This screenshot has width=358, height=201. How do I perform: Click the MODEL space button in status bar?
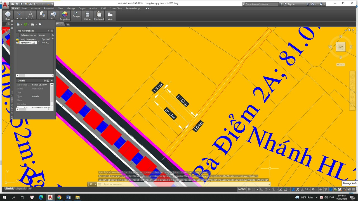(x=242, y=189)
